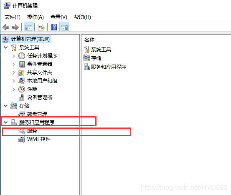Expand the 共享文件夹 node arrow
231x195 pixels.
pos(13,72)
